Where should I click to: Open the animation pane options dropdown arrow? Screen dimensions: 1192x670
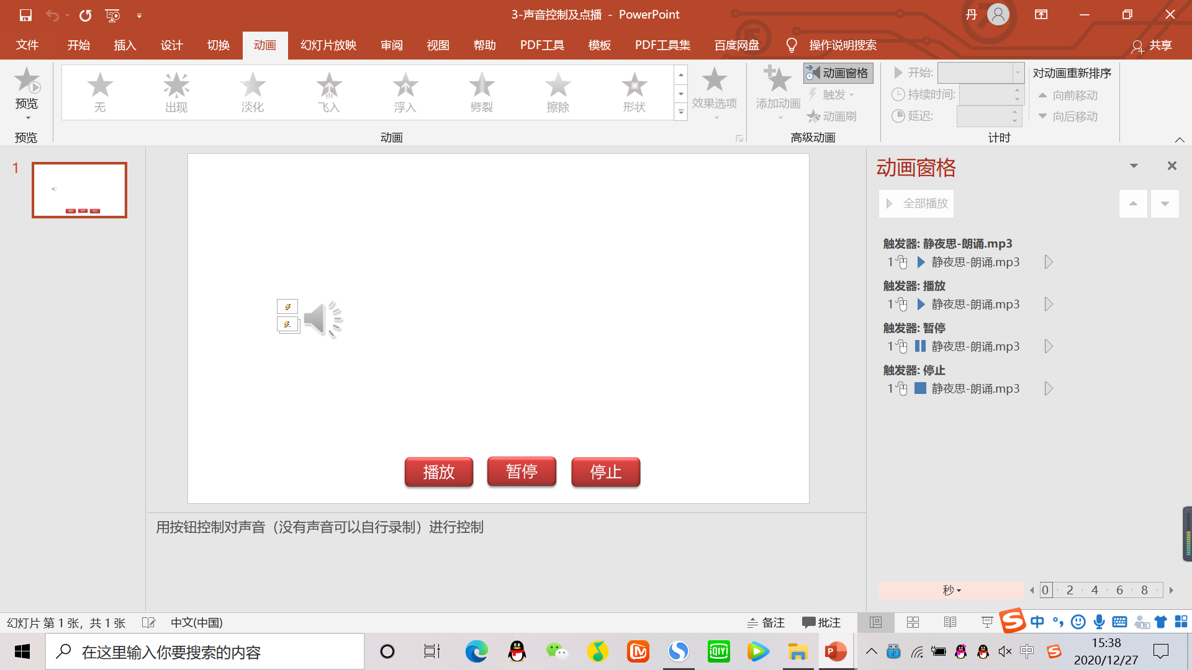pos(1134,166)
